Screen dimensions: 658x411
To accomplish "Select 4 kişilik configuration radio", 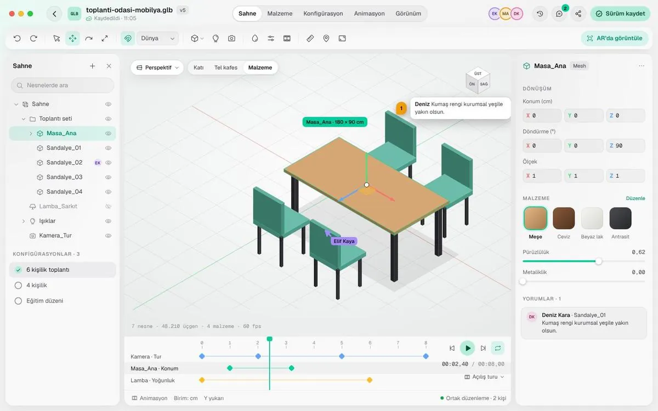I will pyautogui.click(x=18, y=286).
